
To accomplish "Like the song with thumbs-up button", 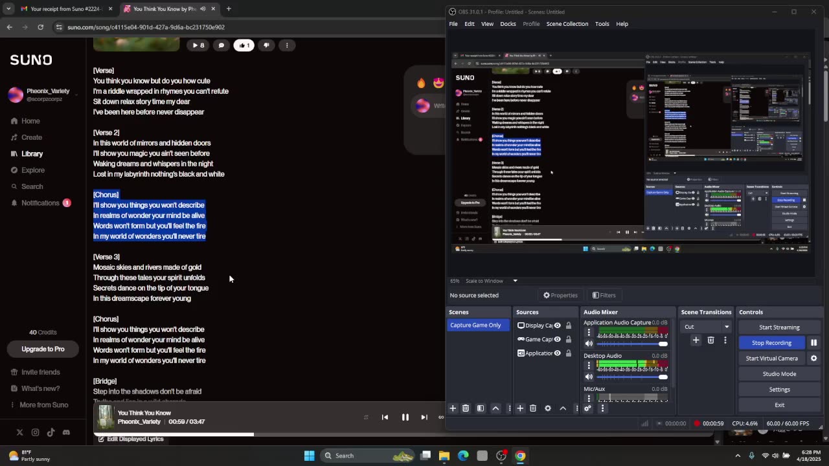I will pos(244,45).
